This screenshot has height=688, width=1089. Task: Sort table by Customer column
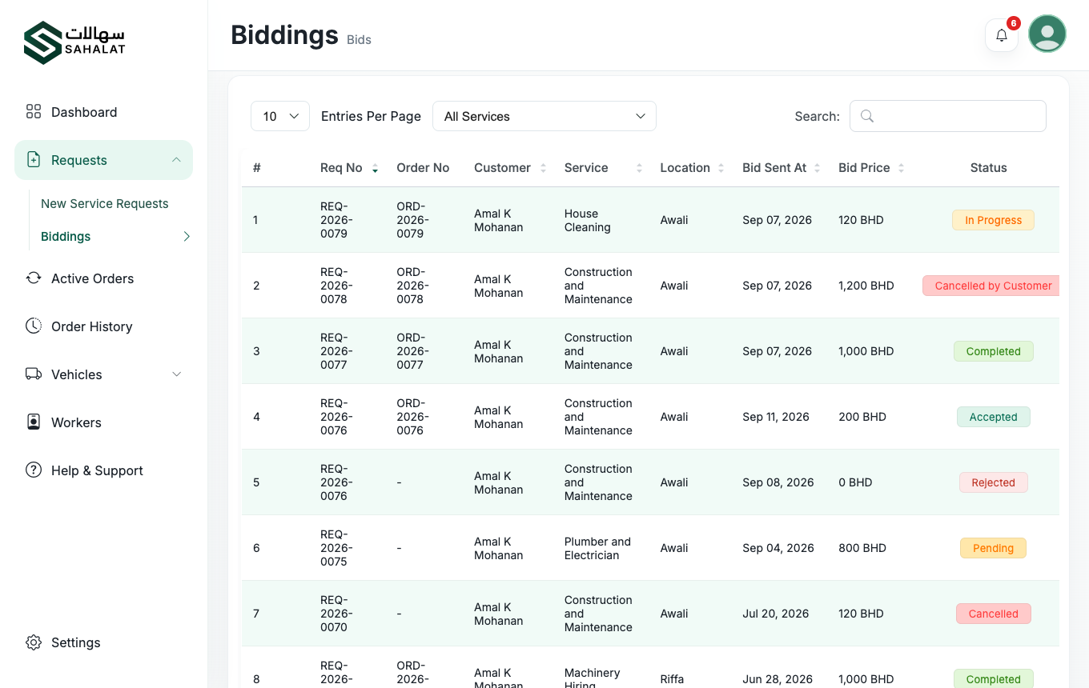tap(510, 168)
